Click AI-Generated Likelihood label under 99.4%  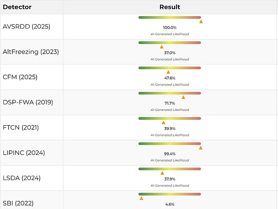[x=170, y=160]
